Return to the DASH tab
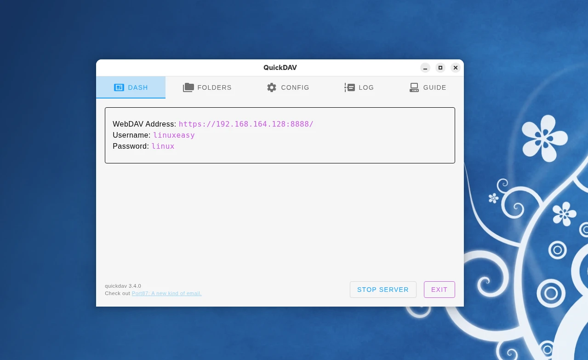Image resolution: width=588 pixels, height=360 pixels. pos(131,87)
